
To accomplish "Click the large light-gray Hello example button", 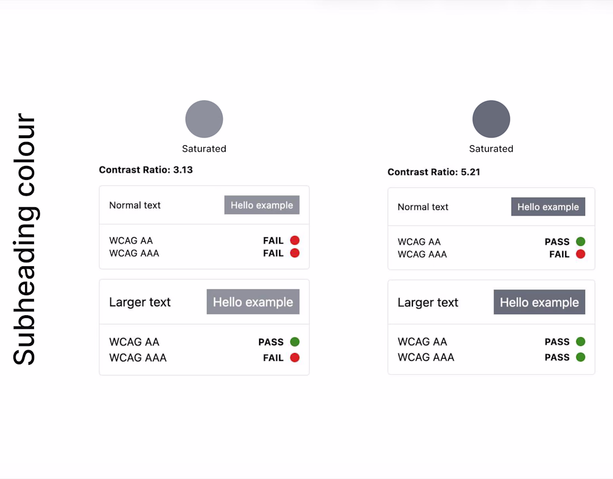I will pyautogui.click(x=253, y=302).
